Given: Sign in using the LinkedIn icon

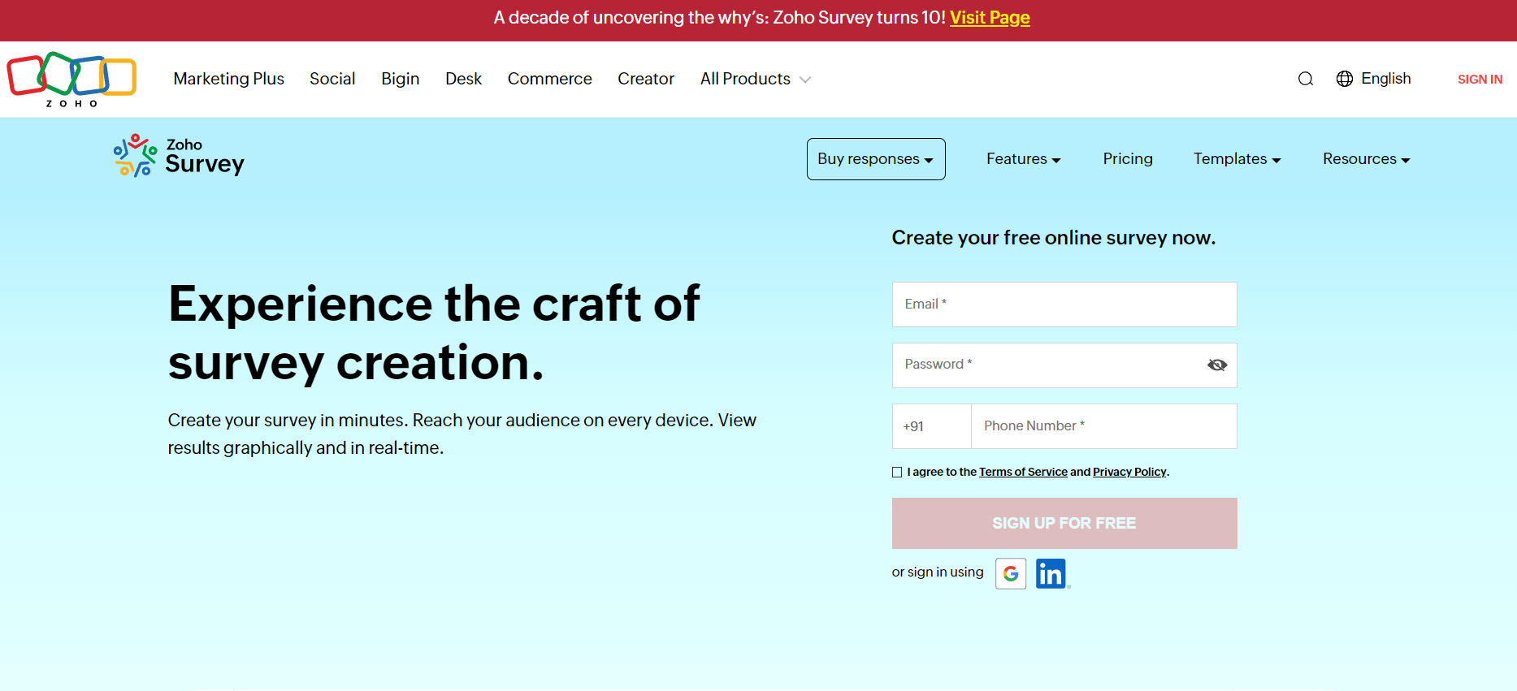Looking at the screenshot, I should (x=1051, y=573).
